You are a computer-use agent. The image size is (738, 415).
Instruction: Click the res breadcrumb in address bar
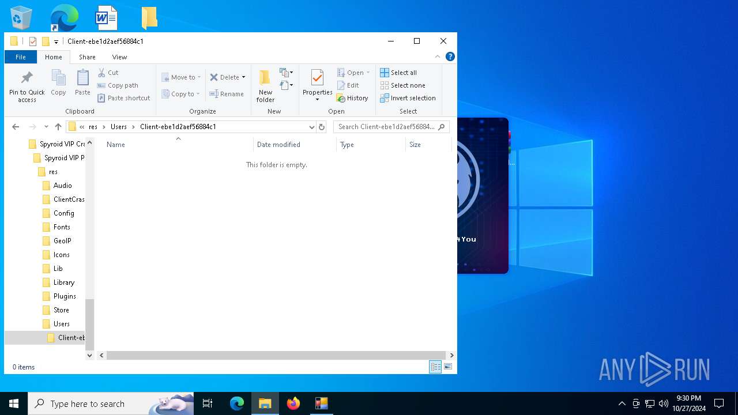coord(93,127)
